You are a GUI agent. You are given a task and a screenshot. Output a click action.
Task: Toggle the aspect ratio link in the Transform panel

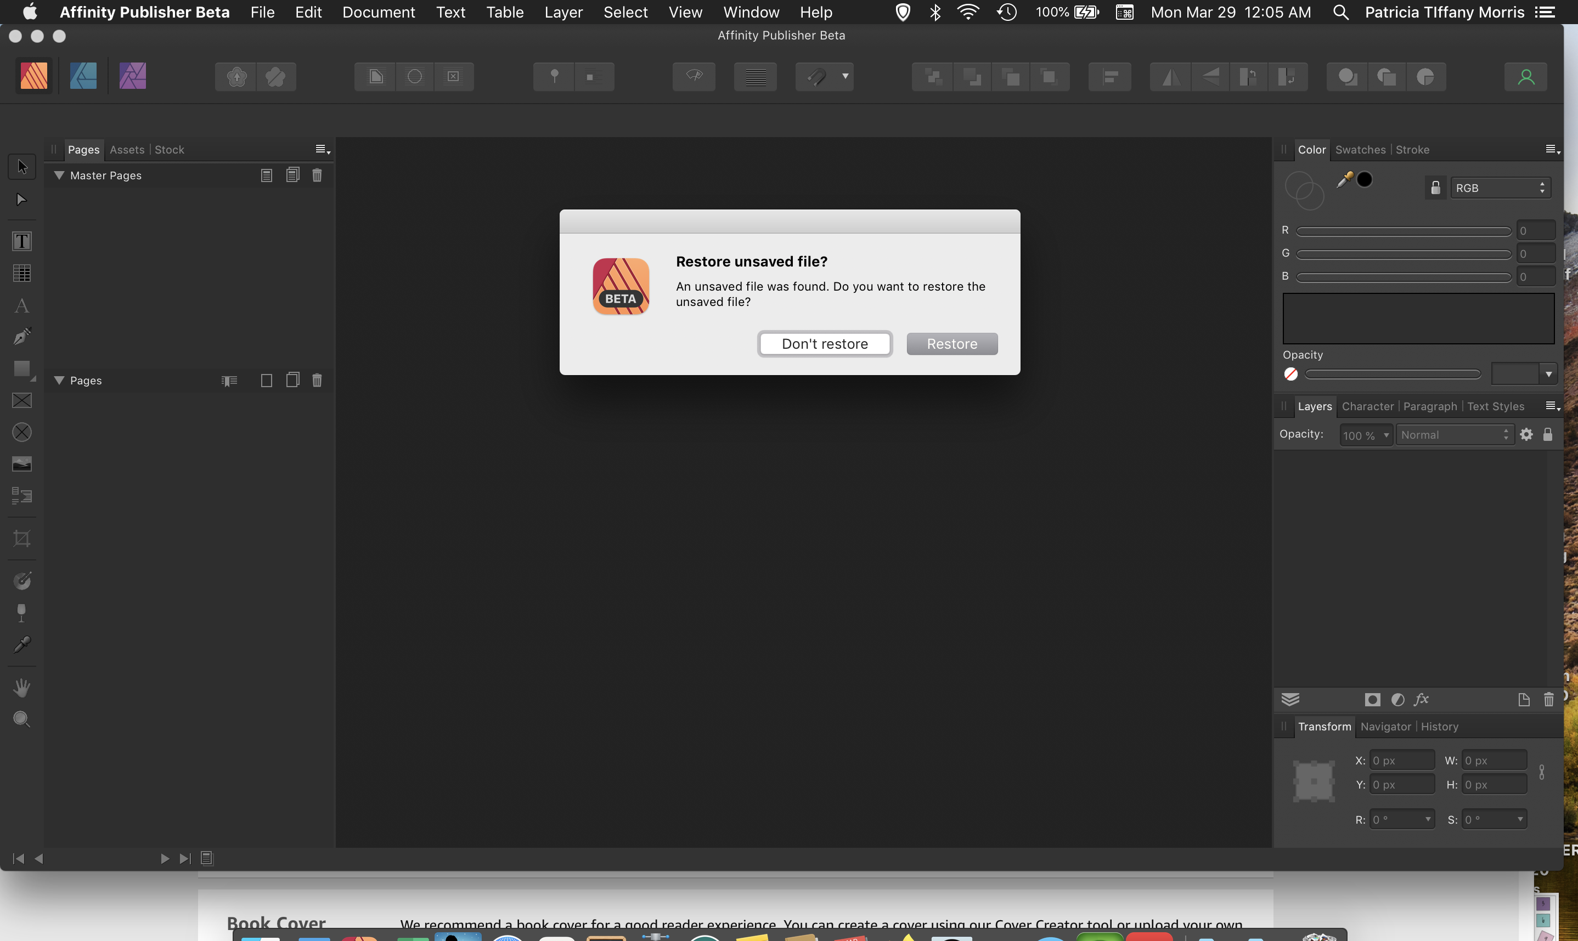(x=1542, y=772)
